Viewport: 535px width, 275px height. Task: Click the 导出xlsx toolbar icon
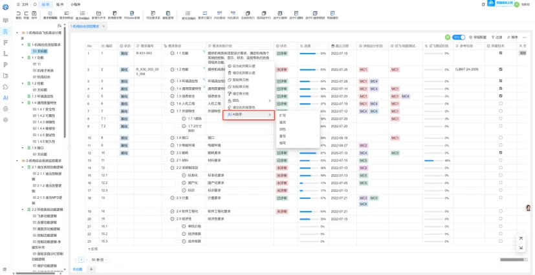tap(132, 14)
